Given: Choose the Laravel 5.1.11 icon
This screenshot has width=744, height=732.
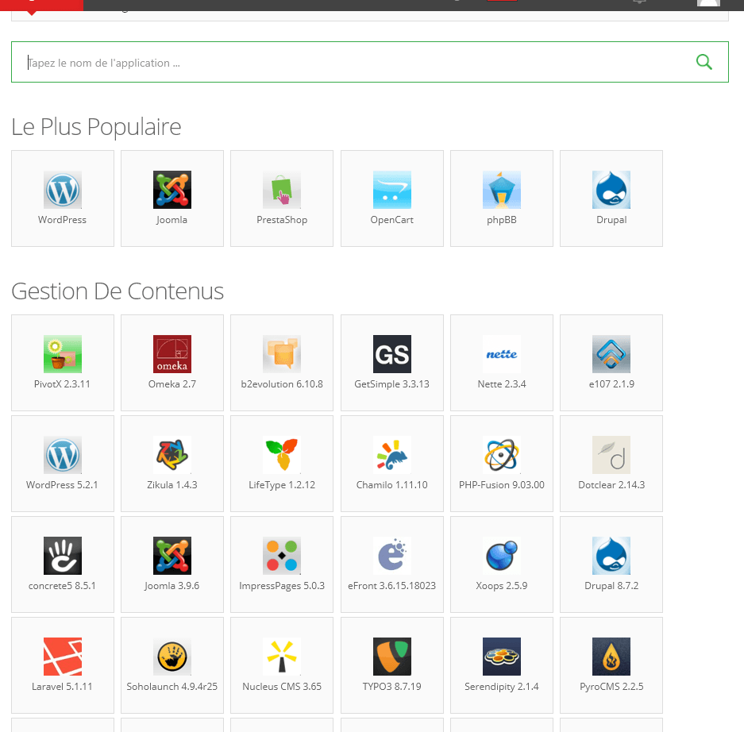Looking at the screenshot, I should (x=63, y=657).
